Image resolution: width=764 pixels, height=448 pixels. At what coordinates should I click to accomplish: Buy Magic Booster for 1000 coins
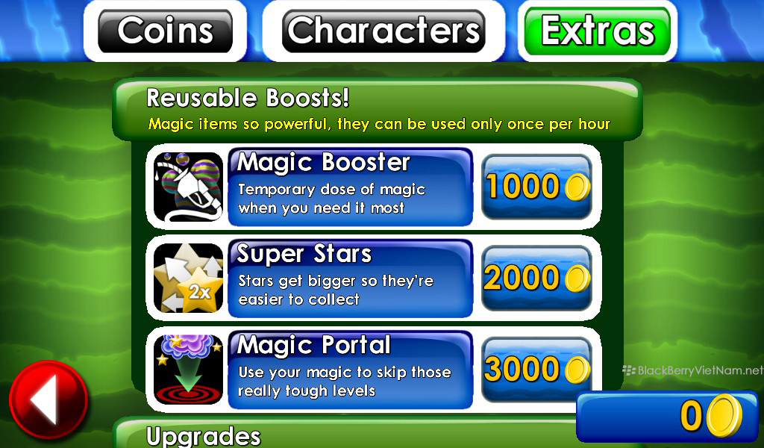[536, 187]
